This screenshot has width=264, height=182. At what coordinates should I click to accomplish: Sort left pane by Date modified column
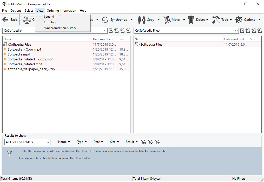(x=105, y=39)
